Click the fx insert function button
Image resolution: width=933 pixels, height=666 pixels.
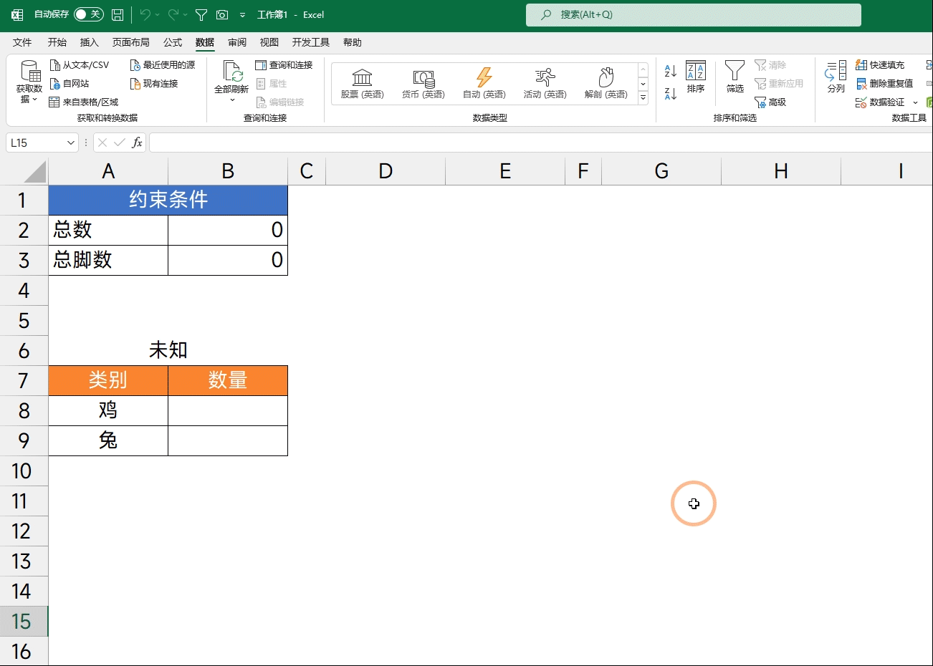tap(137, 143)
